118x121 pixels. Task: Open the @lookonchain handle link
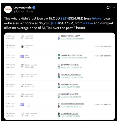pyautogui.click(x=23, y=11)
